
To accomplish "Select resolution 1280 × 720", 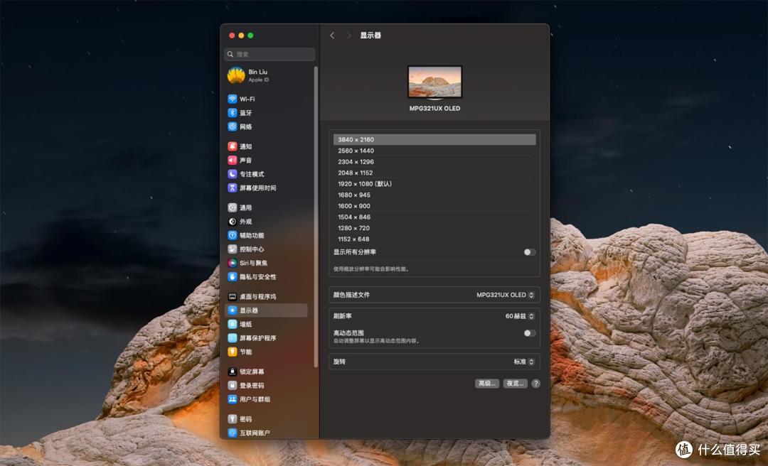I will (434, 228).
